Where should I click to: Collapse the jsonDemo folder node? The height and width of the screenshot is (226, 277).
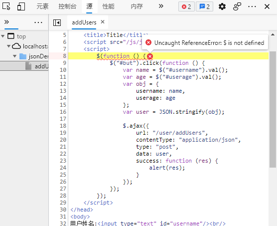point(14,56)
